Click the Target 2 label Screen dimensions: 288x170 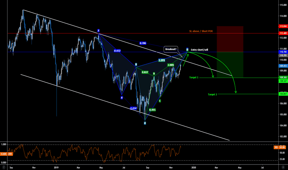pyautogui.click(x=212, y=94)
